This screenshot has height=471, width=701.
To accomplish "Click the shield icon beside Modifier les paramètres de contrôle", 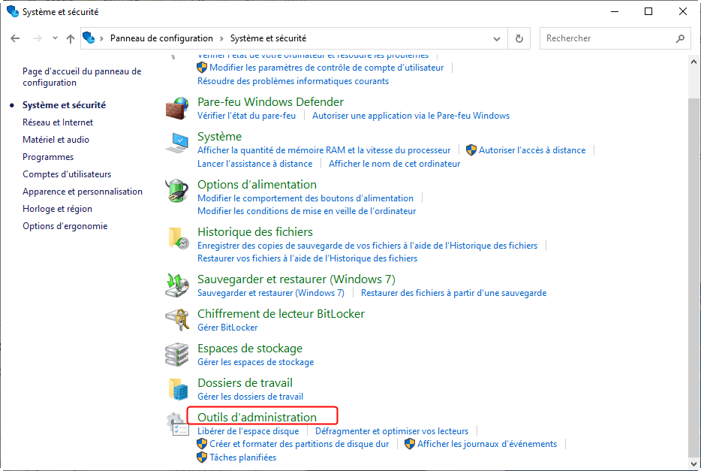I will pos(202,68).
